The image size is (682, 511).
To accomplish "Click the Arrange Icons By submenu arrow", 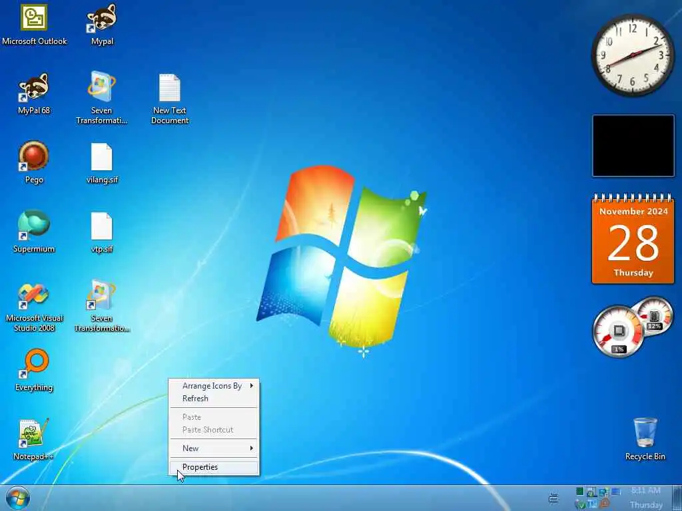I will tap(251, 385).
